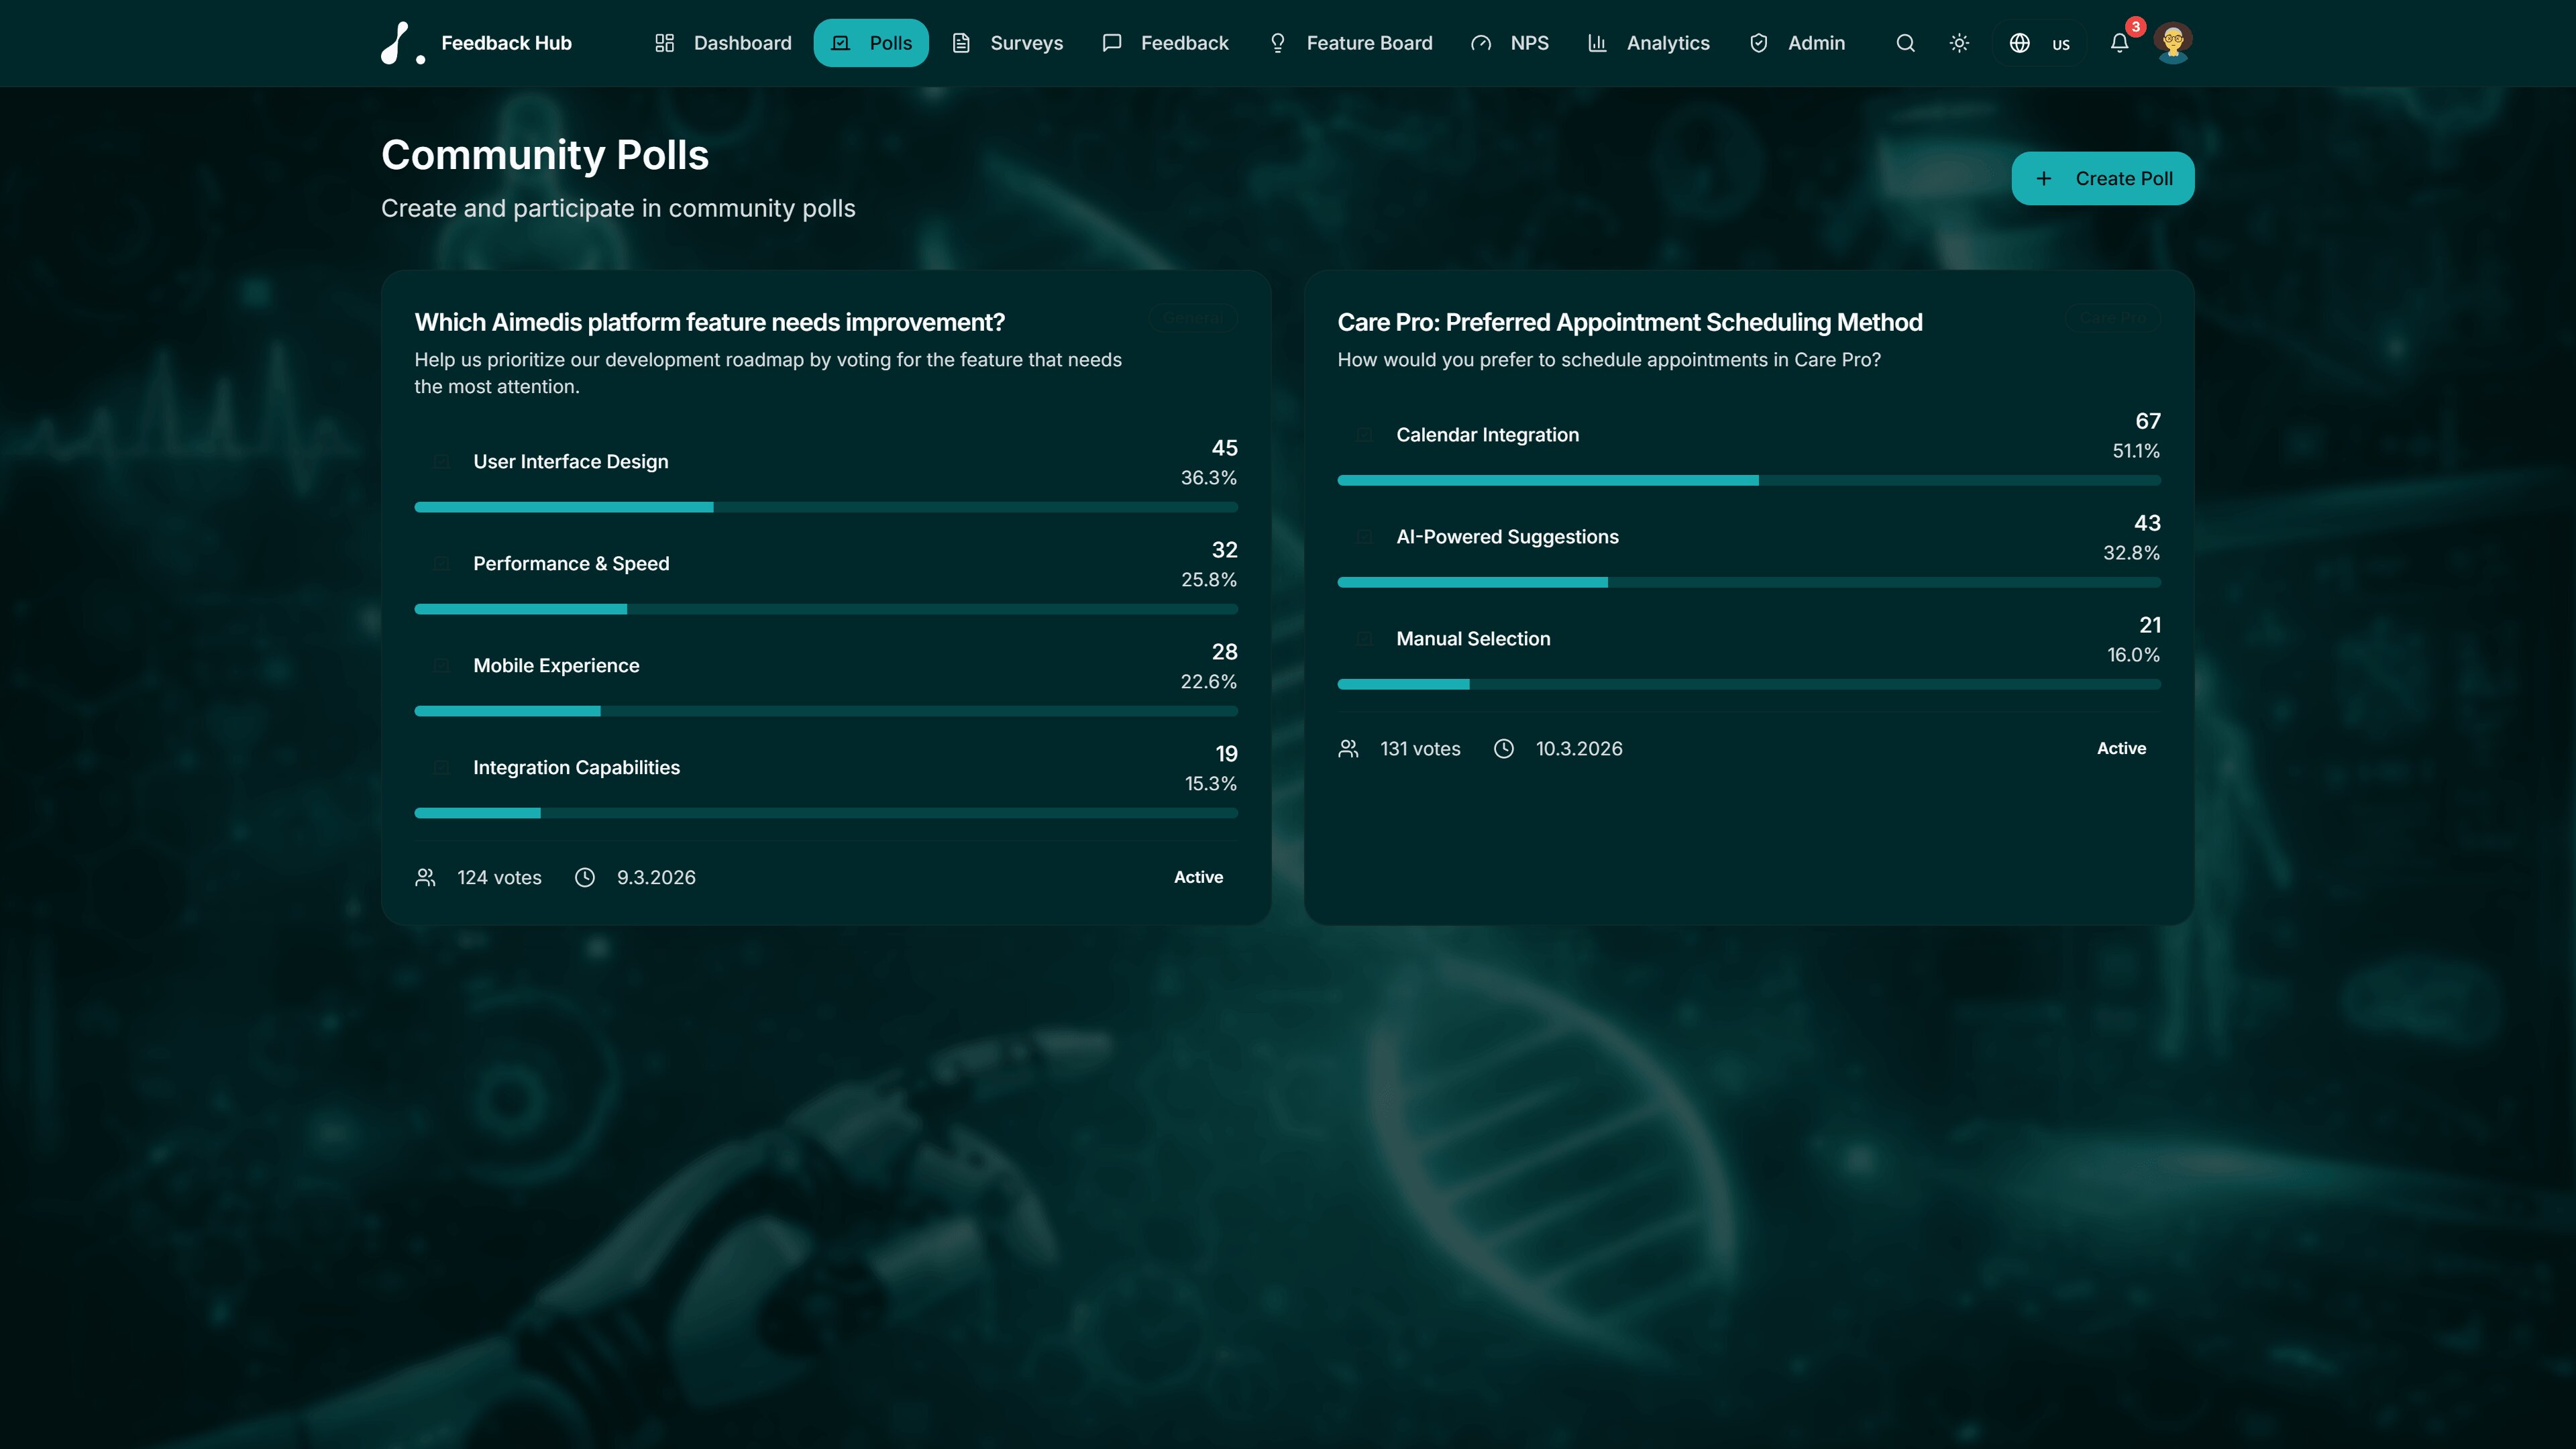Open the Dashboard nav item
This screenshot has height=1449, width=2576.
pos(723,43)
